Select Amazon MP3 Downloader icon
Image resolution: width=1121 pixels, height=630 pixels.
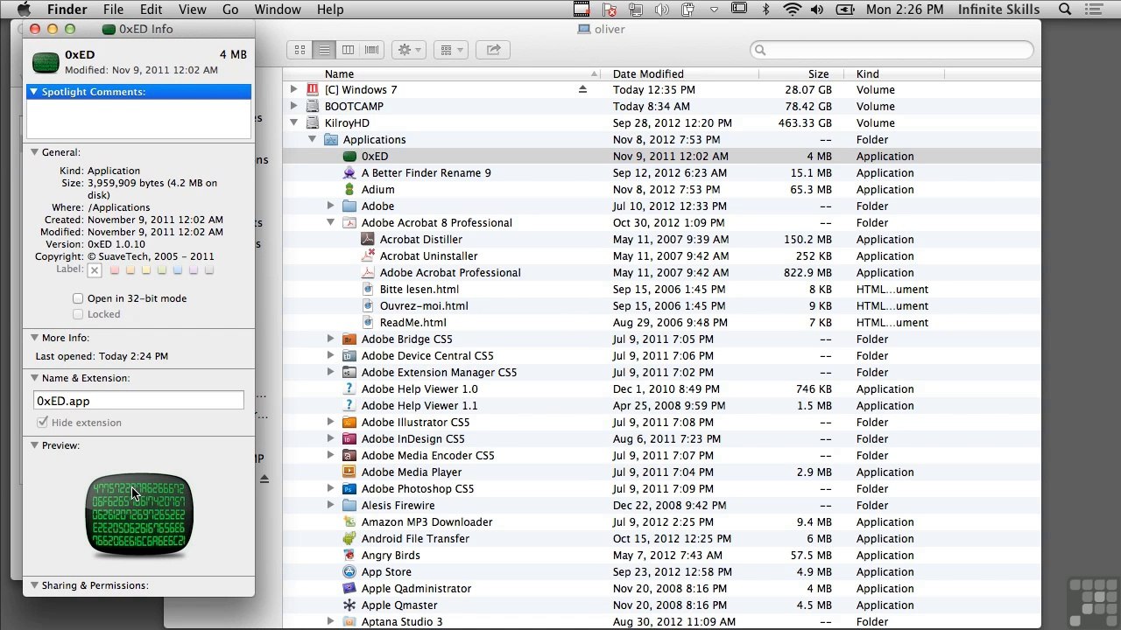click(x=349, y=521)
